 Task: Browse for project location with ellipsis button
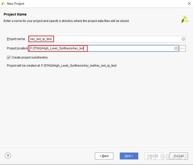(x=182, y=48)
